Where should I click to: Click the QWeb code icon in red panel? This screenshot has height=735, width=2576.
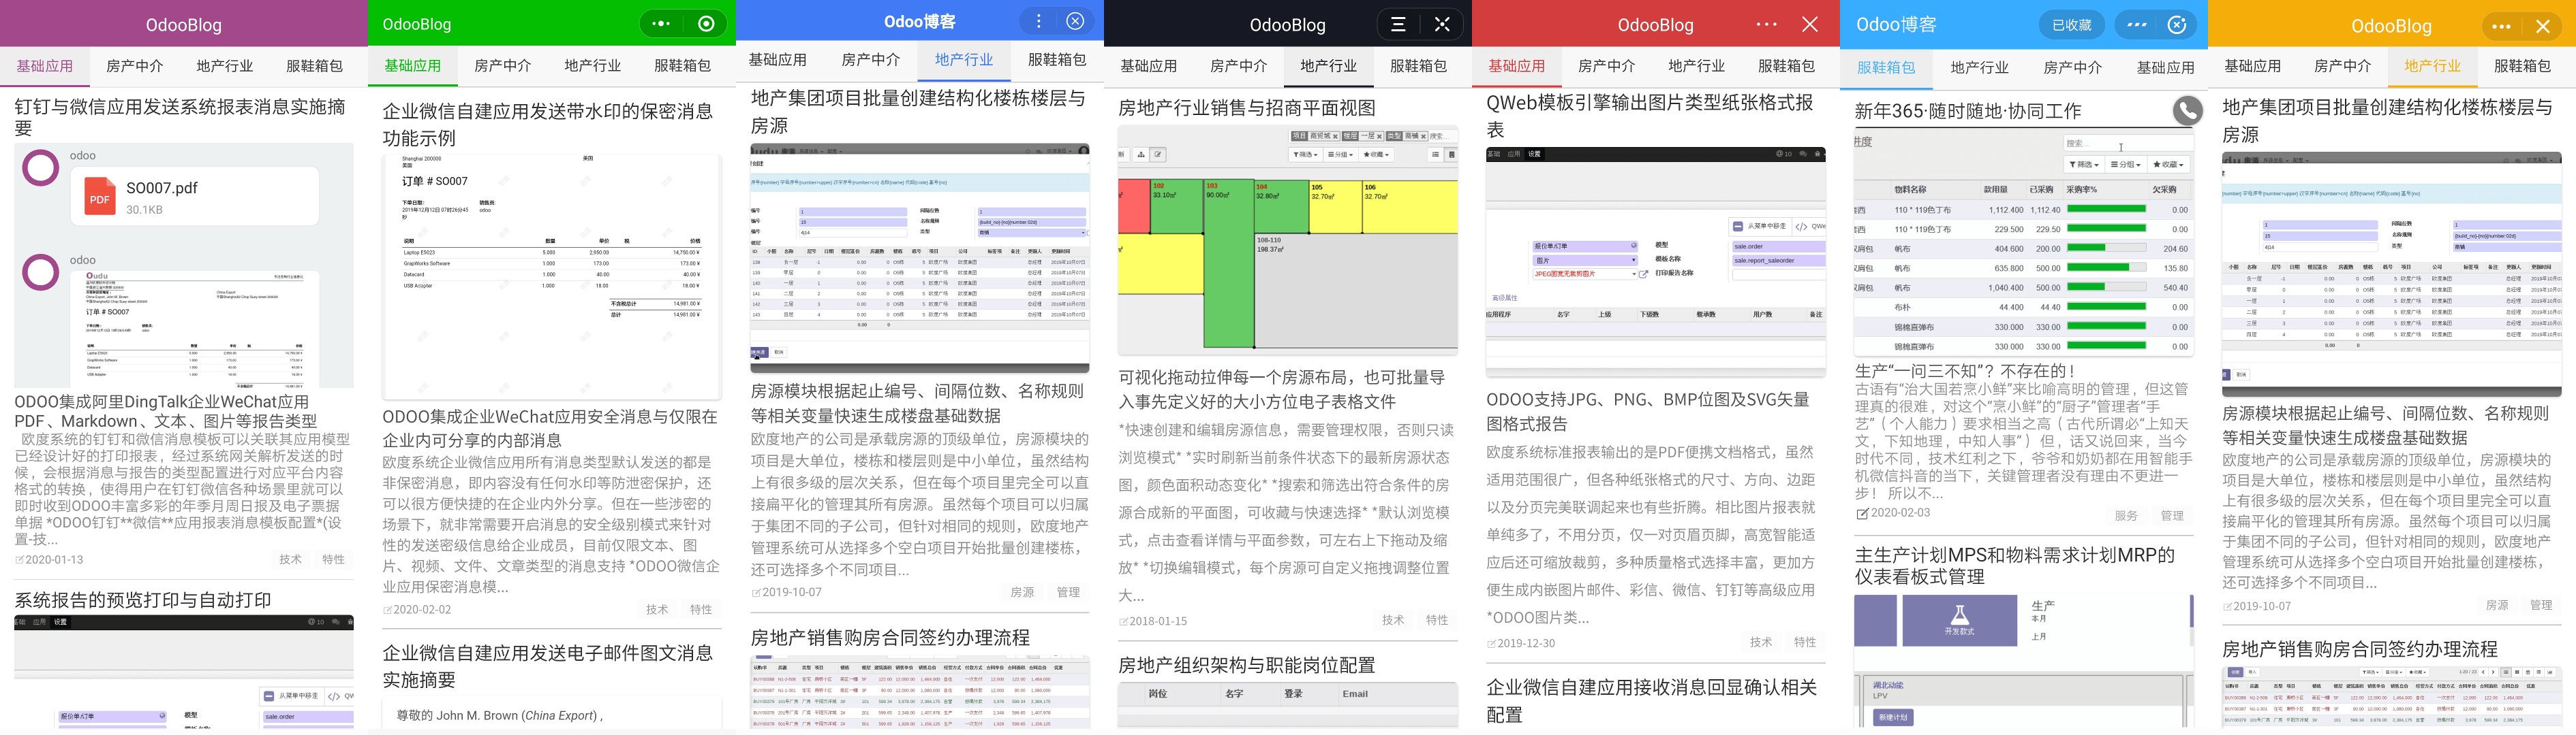(x=1801, y=228)
